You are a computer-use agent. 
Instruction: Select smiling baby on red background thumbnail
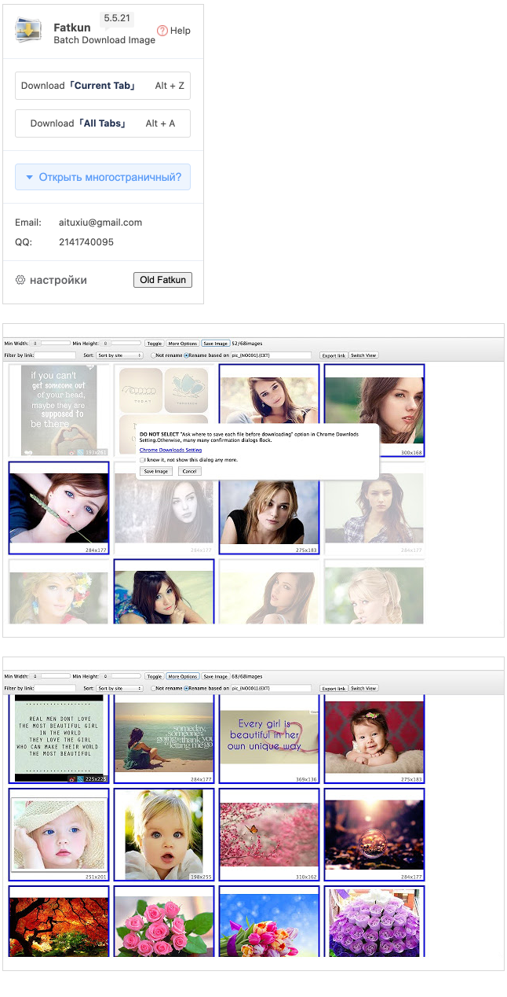click(x=374, y=739)
